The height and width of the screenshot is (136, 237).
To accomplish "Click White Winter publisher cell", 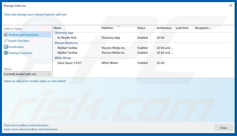I will tap(110, 63).
